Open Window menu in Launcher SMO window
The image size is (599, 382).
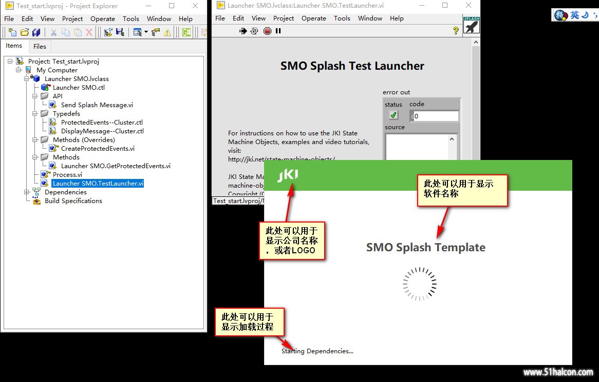[x=370, y=18]
